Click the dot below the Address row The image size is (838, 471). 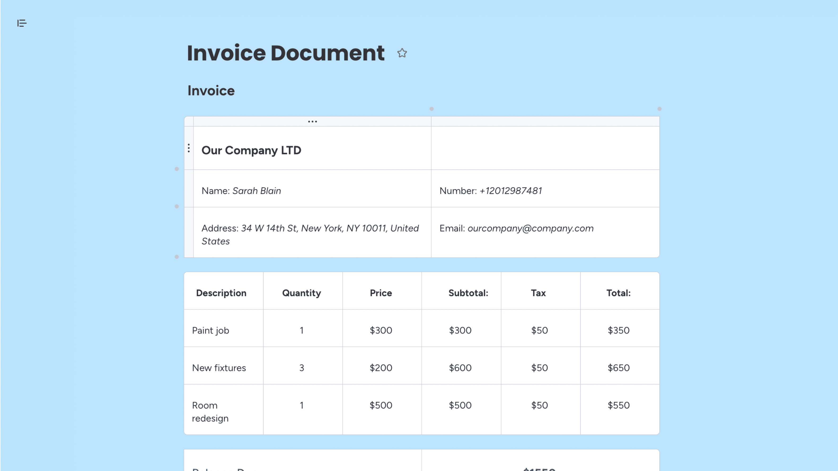click(x=177, y=257)
